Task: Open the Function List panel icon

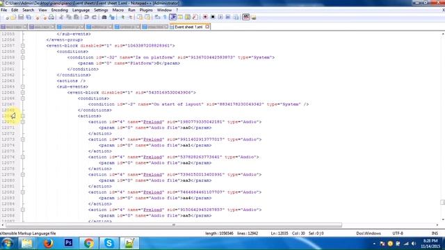Action: pyautogui.click(x=195, y=17)
